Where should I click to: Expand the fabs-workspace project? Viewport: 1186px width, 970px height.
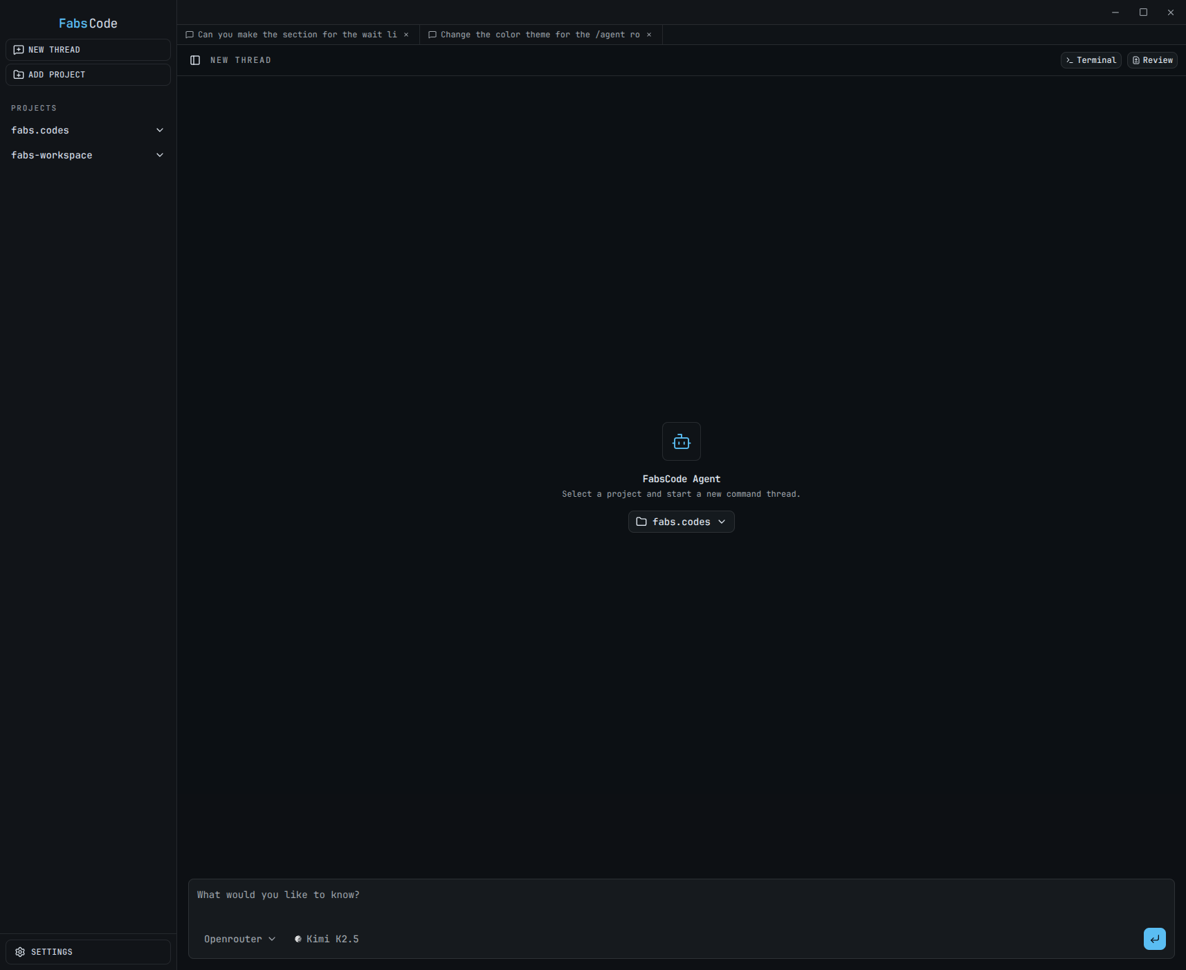click(x=160, y=155)
